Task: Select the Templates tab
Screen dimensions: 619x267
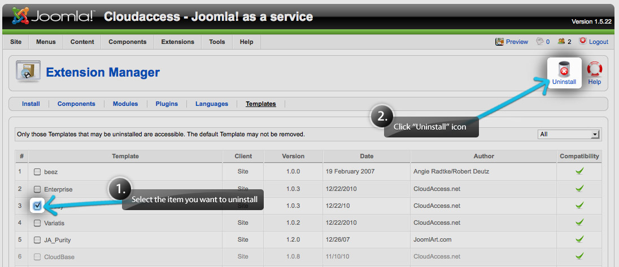Action: [x=260, y=104]
